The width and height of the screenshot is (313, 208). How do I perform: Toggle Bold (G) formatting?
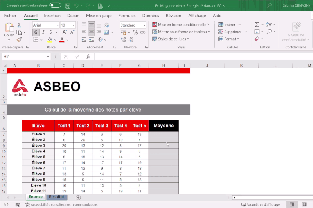click(x=36, y=32)
